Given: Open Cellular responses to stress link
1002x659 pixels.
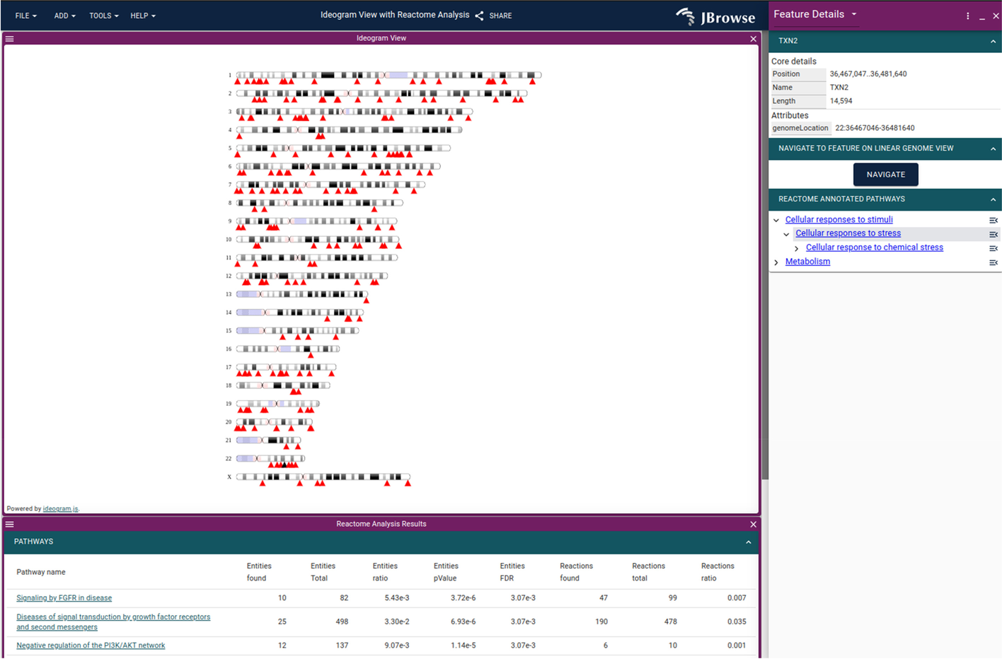Looking at the screenshot, I should 848,233.
